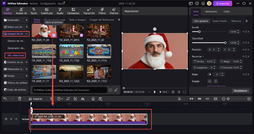The height and width of the screenshot is (134, 254).
Task: Open the Subtítulos panel
Action: click(47, 11)
